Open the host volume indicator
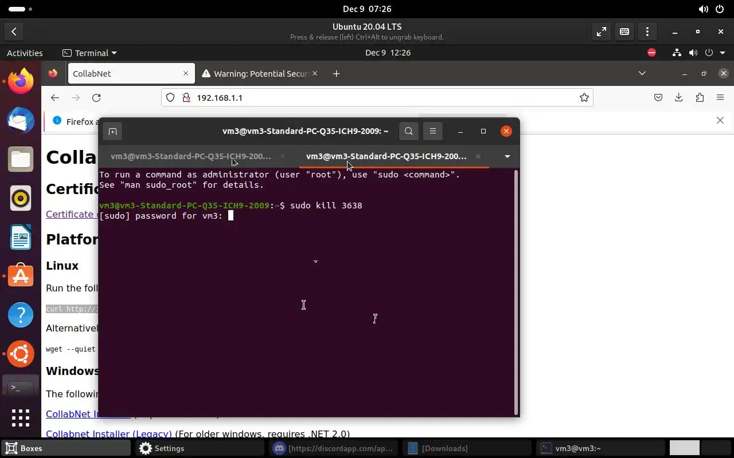The image size is (734, 458). coord(703,9)
